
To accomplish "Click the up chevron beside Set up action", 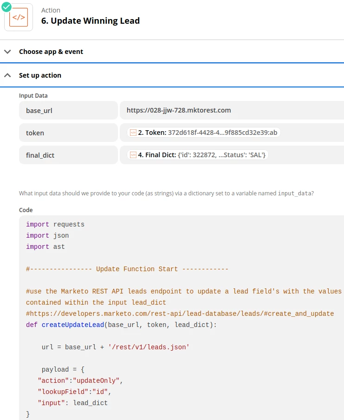I will [x=8, y=75].
